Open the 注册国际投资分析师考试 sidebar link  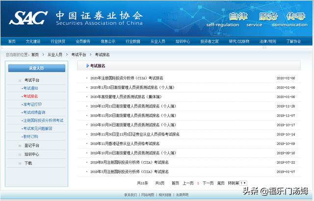pos(43,121)
